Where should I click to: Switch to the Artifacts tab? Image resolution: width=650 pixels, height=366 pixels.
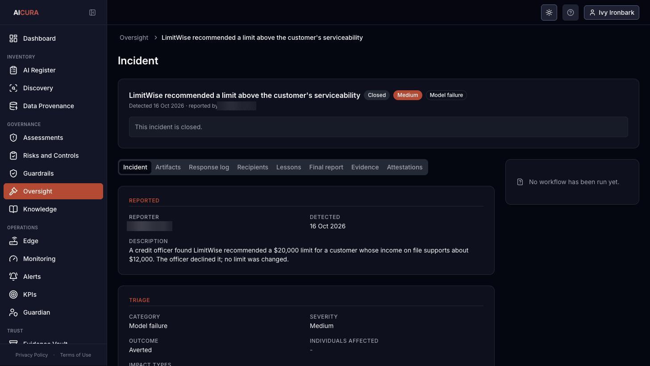coord(168,167)
